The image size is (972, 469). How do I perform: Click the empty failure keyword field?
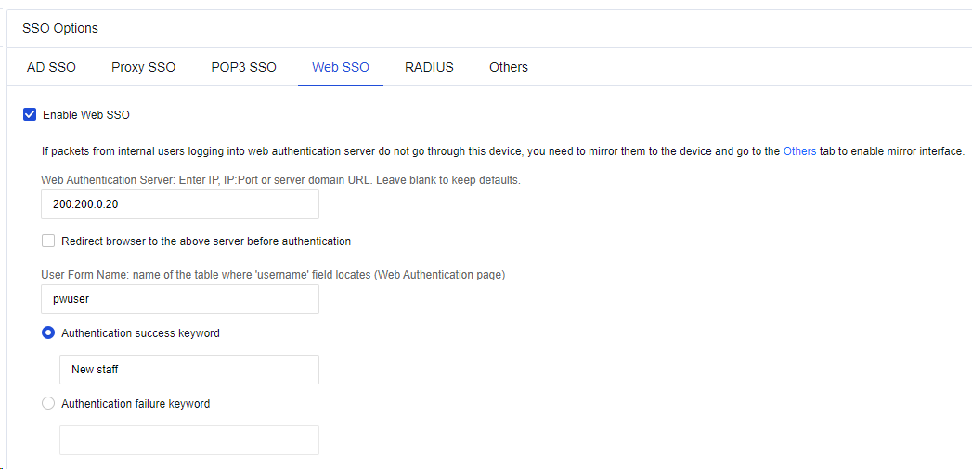tap(189, 440)
